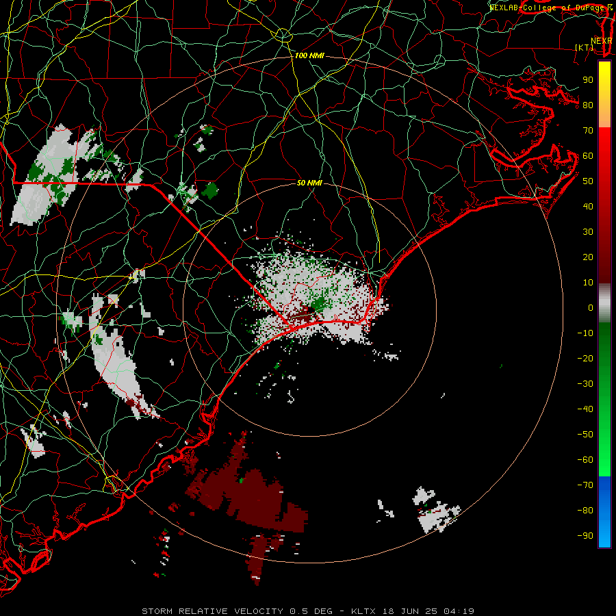Click the 70 value on velocity scale
Image resolution: width=616 pixels, height=616 pixels.
click(588, 131)
